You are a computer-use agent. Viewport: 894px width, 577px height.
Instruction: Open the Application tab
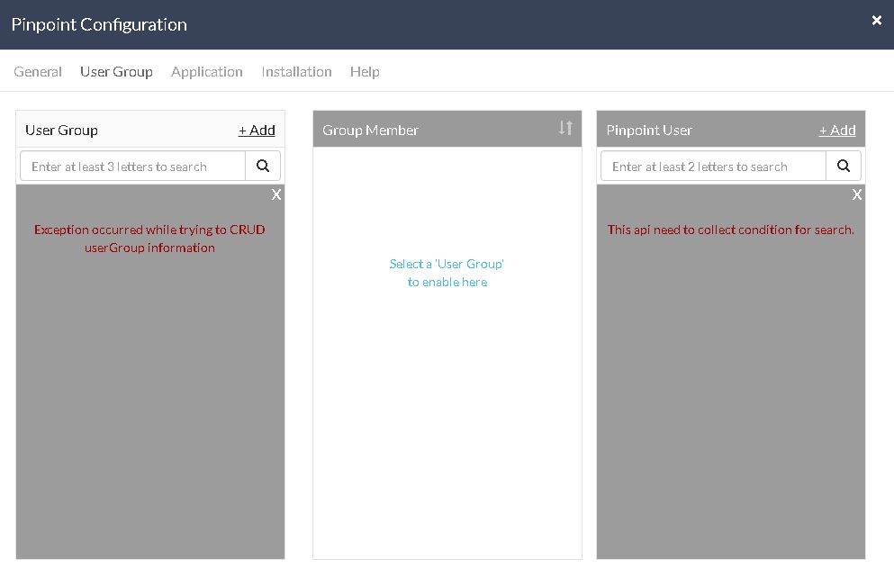point(207,72)
